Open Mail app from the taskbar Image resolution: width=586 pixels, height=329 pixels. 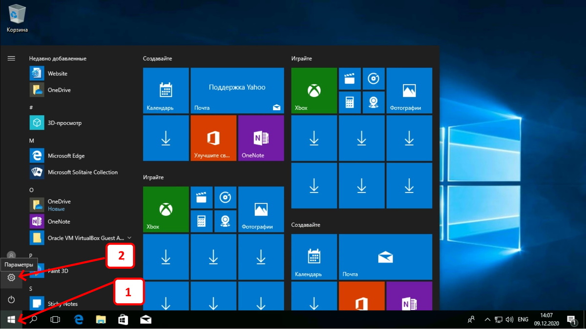click(x=146, y=320)
